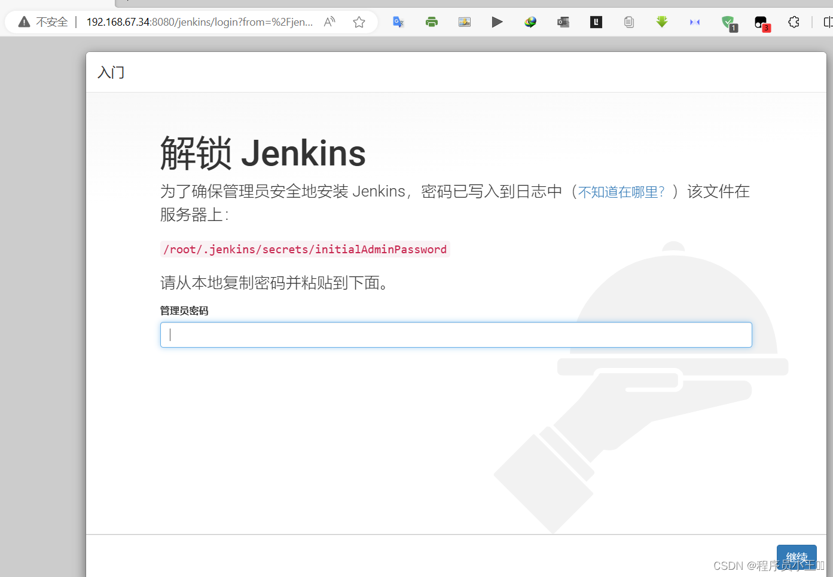This screenshot has height=577, width=833.
Task: Click the gray document copy extension icon
Action: 628,22
